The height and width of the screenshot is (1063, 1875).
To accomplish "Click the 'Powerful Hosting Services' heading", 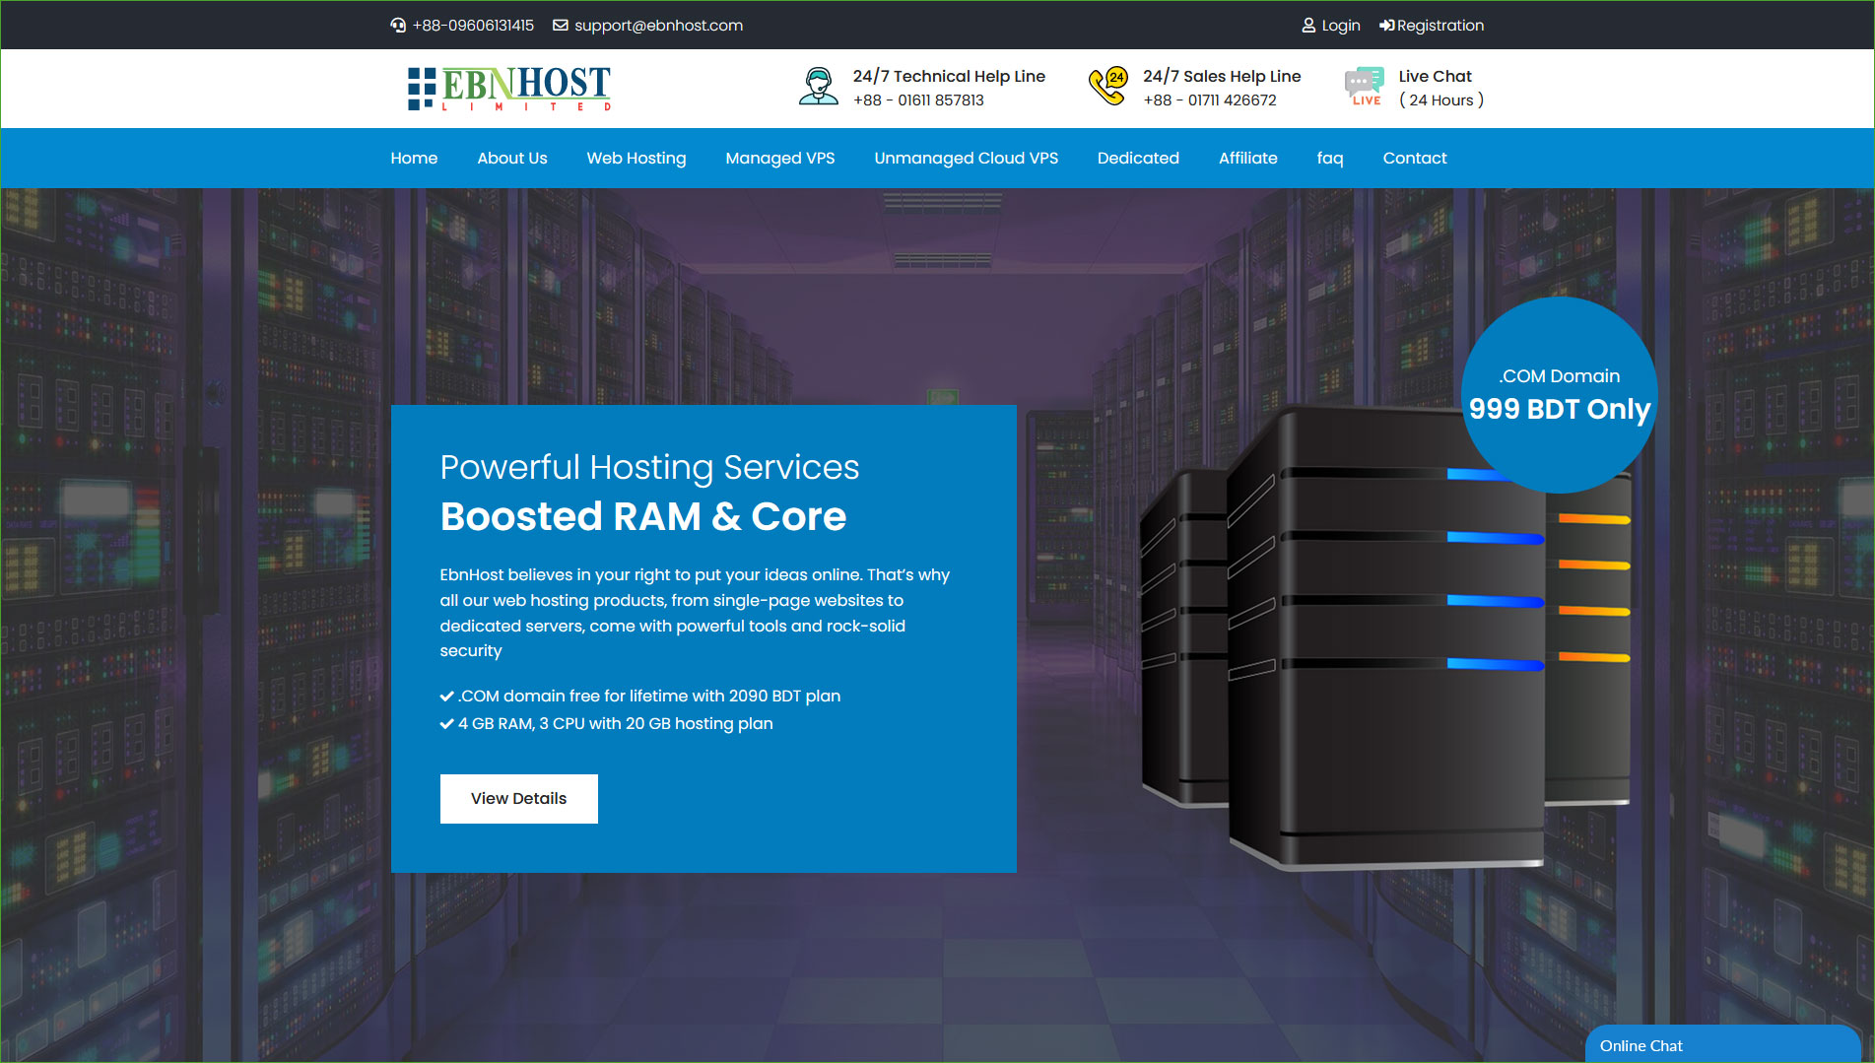I will pos(649,467).
